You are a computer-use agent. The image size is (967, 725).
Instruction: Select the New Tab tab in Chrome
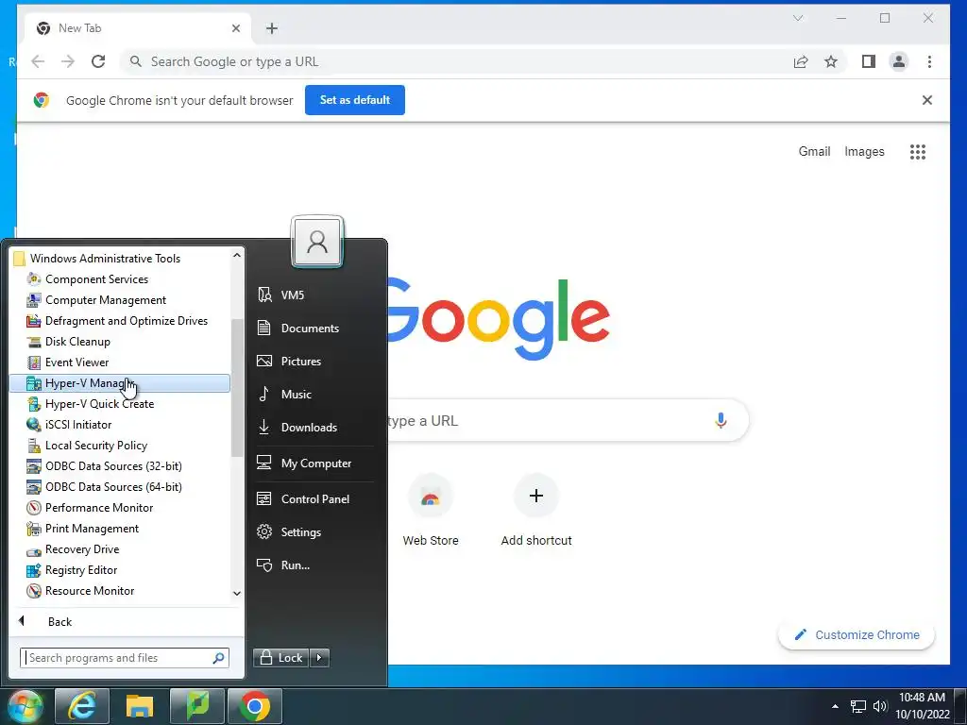139,28
